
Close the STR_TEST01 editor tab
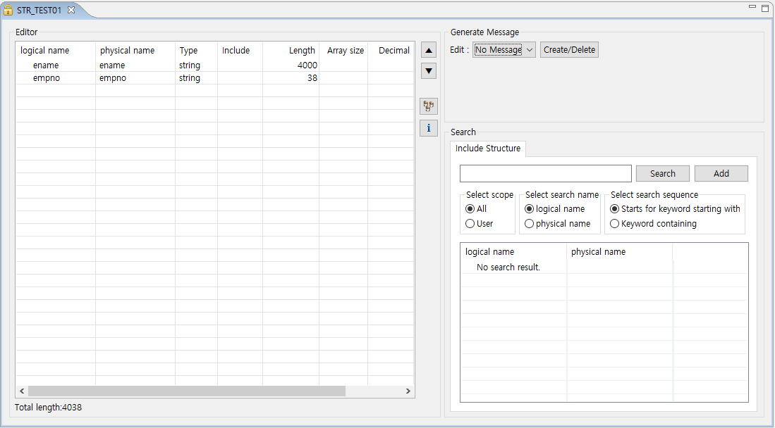coord(71,10)
